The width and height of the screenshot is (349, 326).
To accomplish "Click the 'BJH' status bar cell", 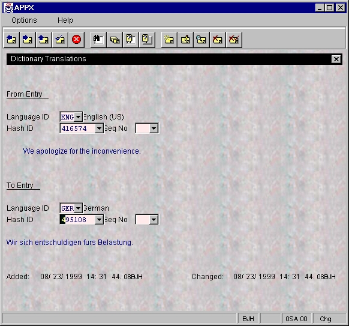I will pos(248,319).
